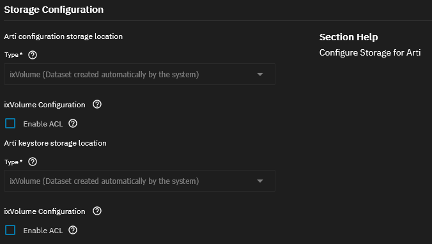Click the Storage Configuration section heading

coord(54,10)
